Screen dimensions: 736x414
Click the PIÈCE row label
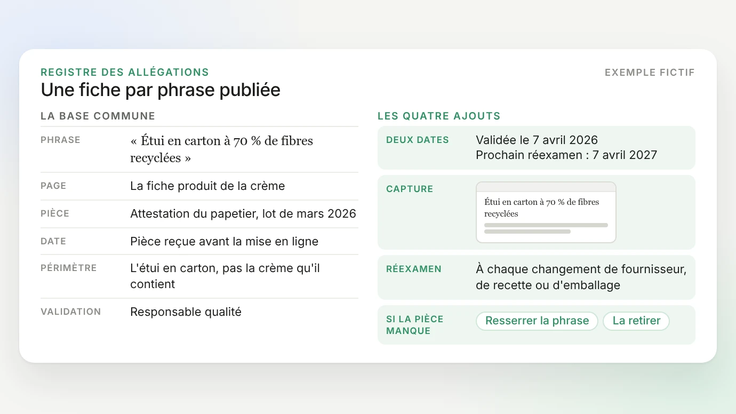[55, 214]
